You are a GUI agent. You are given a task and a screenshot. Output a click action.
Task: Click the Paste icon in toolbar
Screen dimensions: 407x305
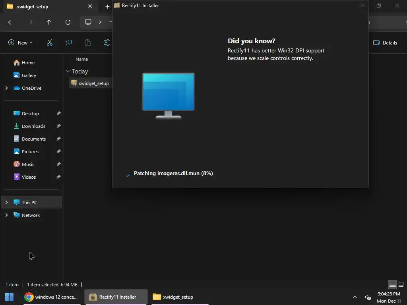88,43
